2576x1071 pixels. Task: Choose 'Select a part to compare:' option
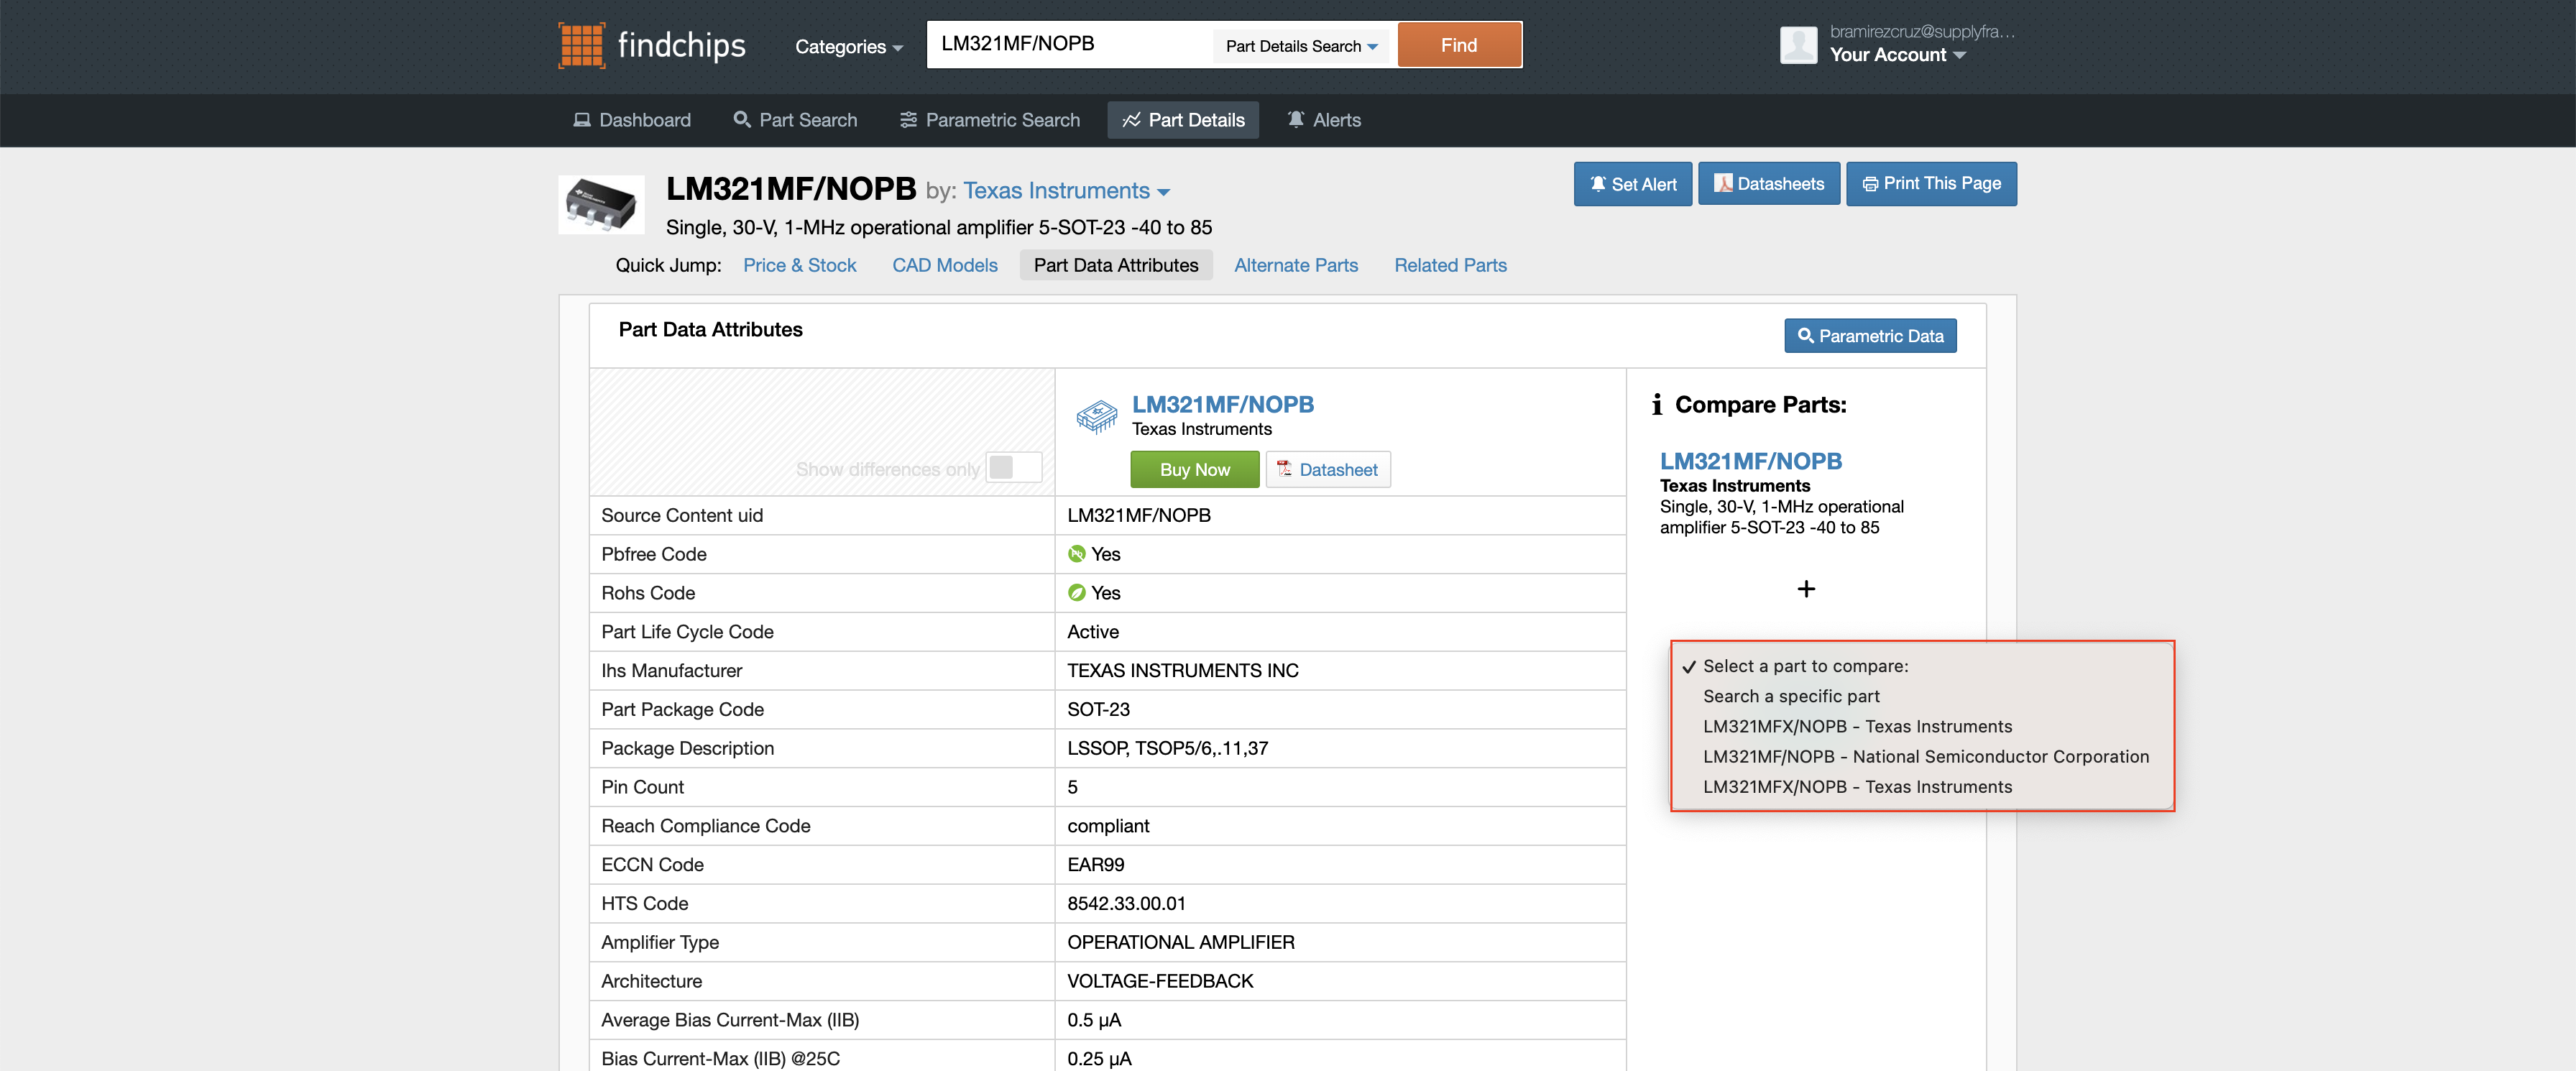coord(1805,666)
